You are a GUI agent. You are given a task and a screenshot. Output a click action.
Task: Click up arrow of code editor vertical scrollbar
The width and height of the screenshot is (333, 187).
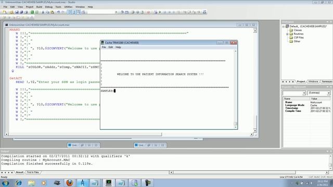255,31
